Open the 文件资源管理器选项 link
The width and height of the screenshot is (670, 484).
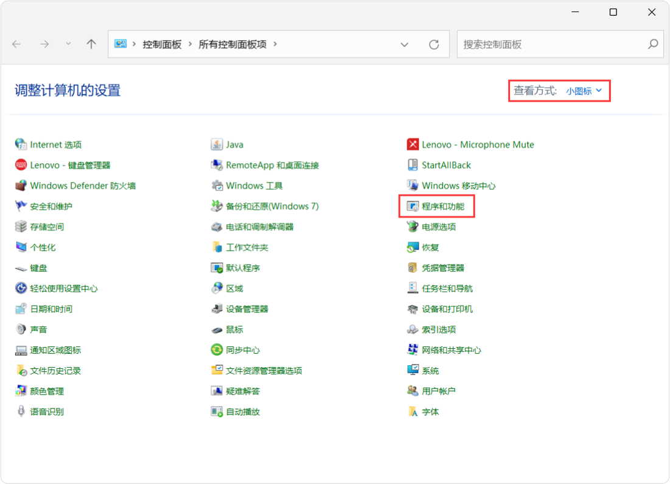[264, 371]
